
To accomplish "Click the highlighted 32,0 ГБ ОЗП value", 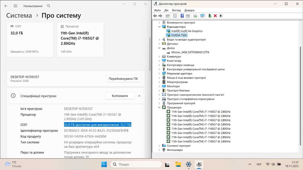I will (98, 125).
